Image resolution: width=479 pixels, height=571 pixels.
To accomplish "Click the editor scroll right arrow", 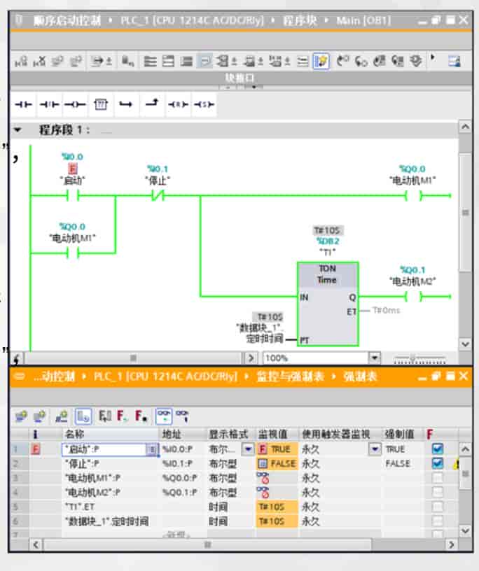I will (x=251, y=358).
